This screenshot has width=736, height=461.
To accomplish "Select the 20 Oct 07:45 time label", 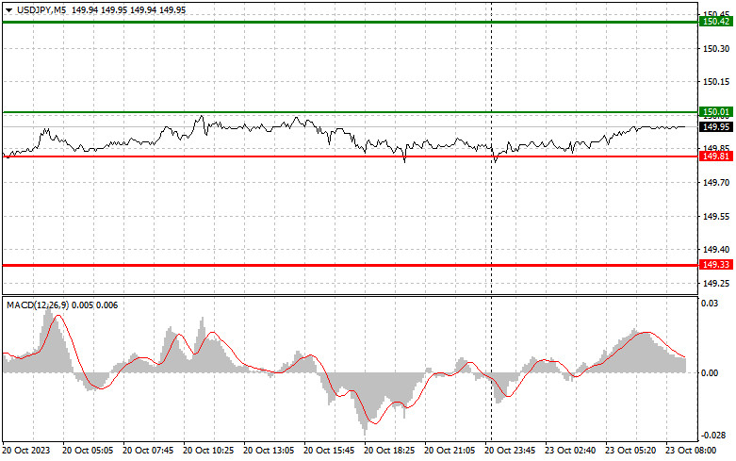I will click(x=148, y=451).
